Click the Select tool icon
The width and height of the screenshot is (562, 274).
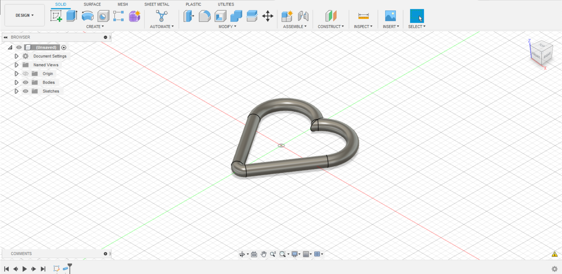point(417,16)
